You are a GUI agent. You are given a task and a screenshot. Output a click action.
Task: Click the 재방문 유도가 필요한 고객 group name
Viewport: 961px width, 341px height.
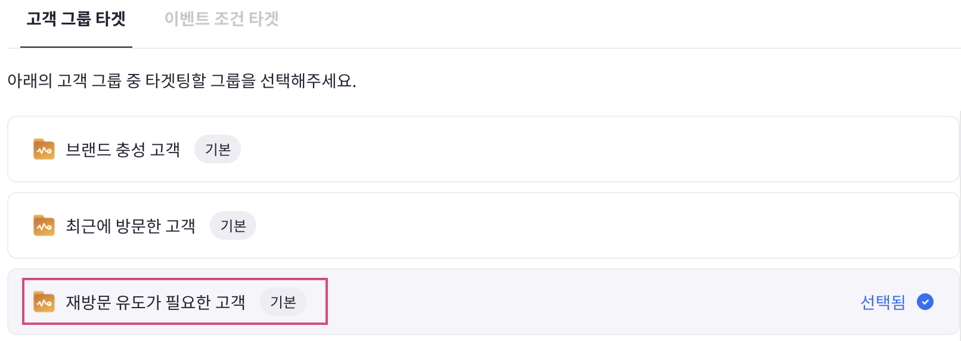pyautogui.click(x=156, y=302)
